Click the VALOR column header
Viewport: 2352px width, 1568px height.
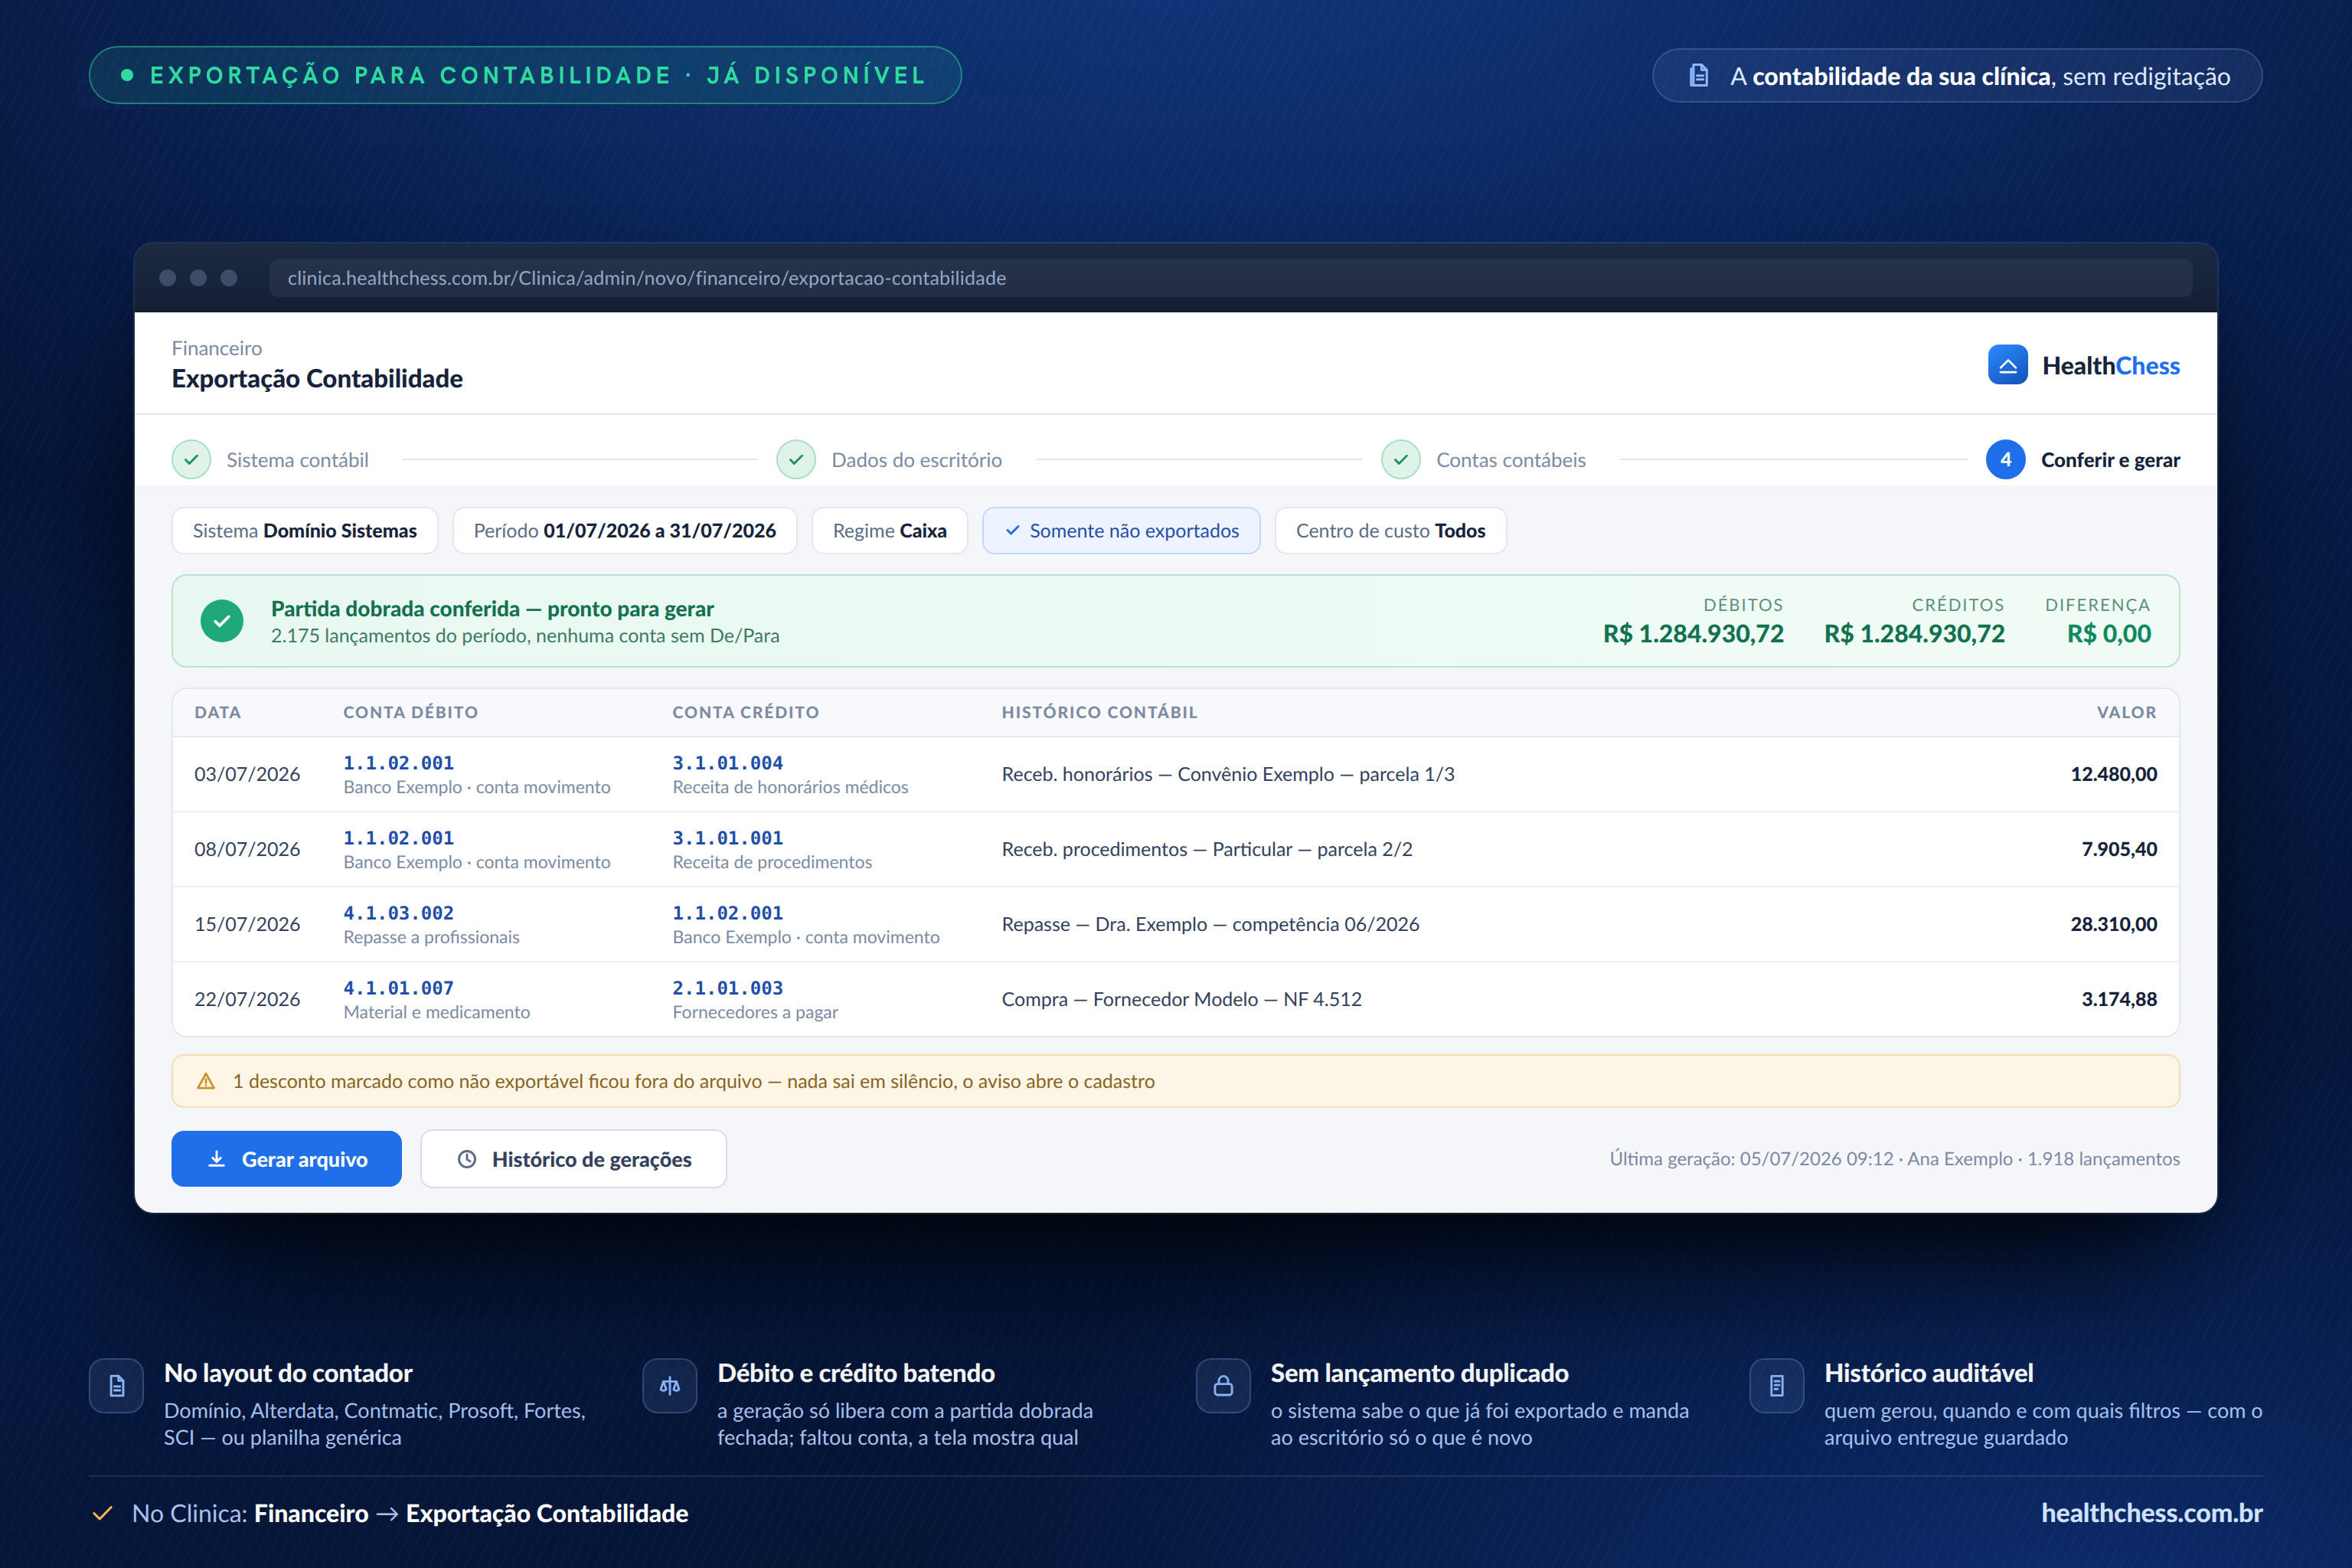(x=2127, y=712)
